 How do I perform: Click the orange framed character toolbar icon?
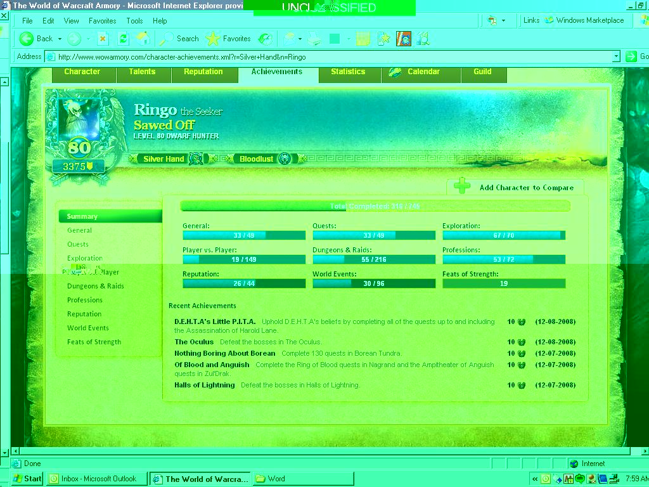tap(404, 39)
